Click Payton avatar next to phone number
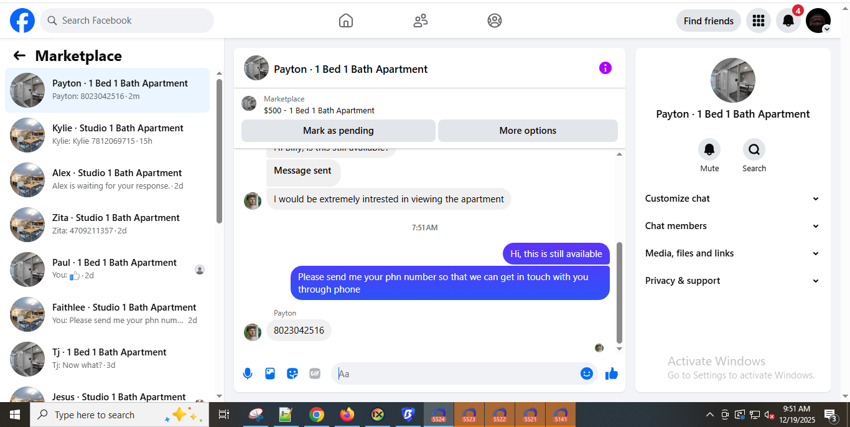This screenshot has height=427, width=850. click(x=252, y=332)
